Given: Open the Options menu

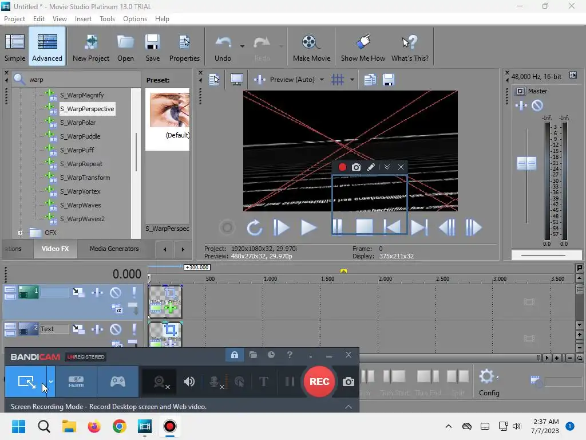Looking at the screenshot, I should click(135, 19).
